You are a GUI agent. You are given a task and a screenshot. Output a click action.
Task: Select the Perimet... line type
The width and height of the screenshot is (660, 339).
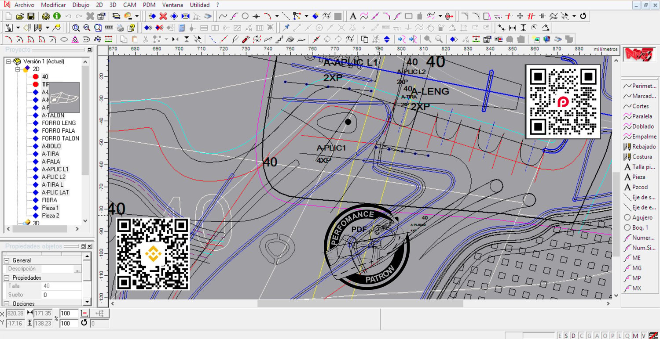[640, 86]
